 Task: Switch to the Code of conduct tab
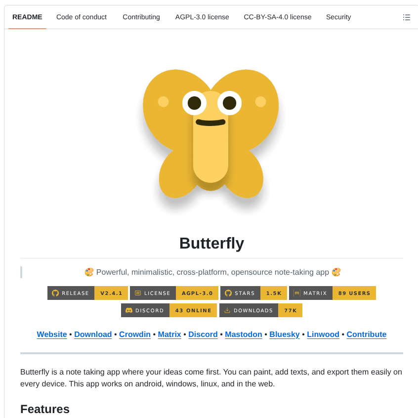coord(82,17)
